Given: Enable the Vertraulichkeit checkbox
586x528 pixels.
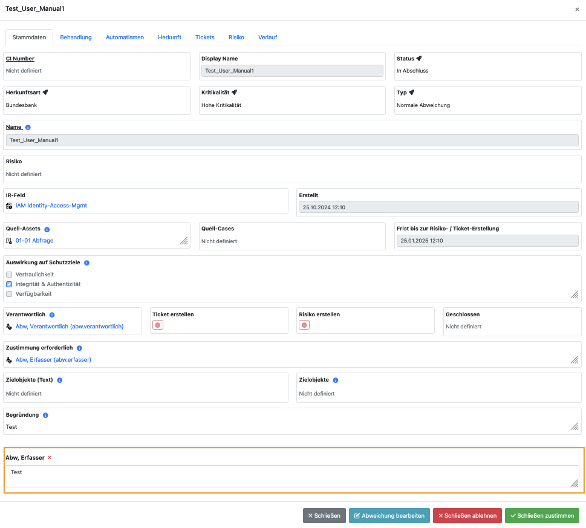Looking at the screenshot, I should click(9, 275).
